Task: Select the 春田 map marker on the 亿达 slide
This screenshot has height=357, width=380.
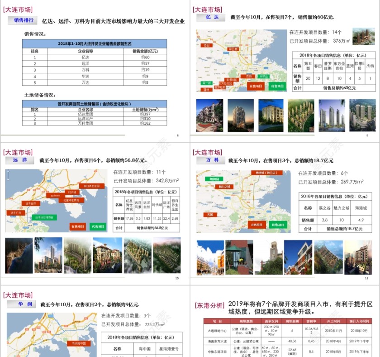Action: (x=207, y=44)
